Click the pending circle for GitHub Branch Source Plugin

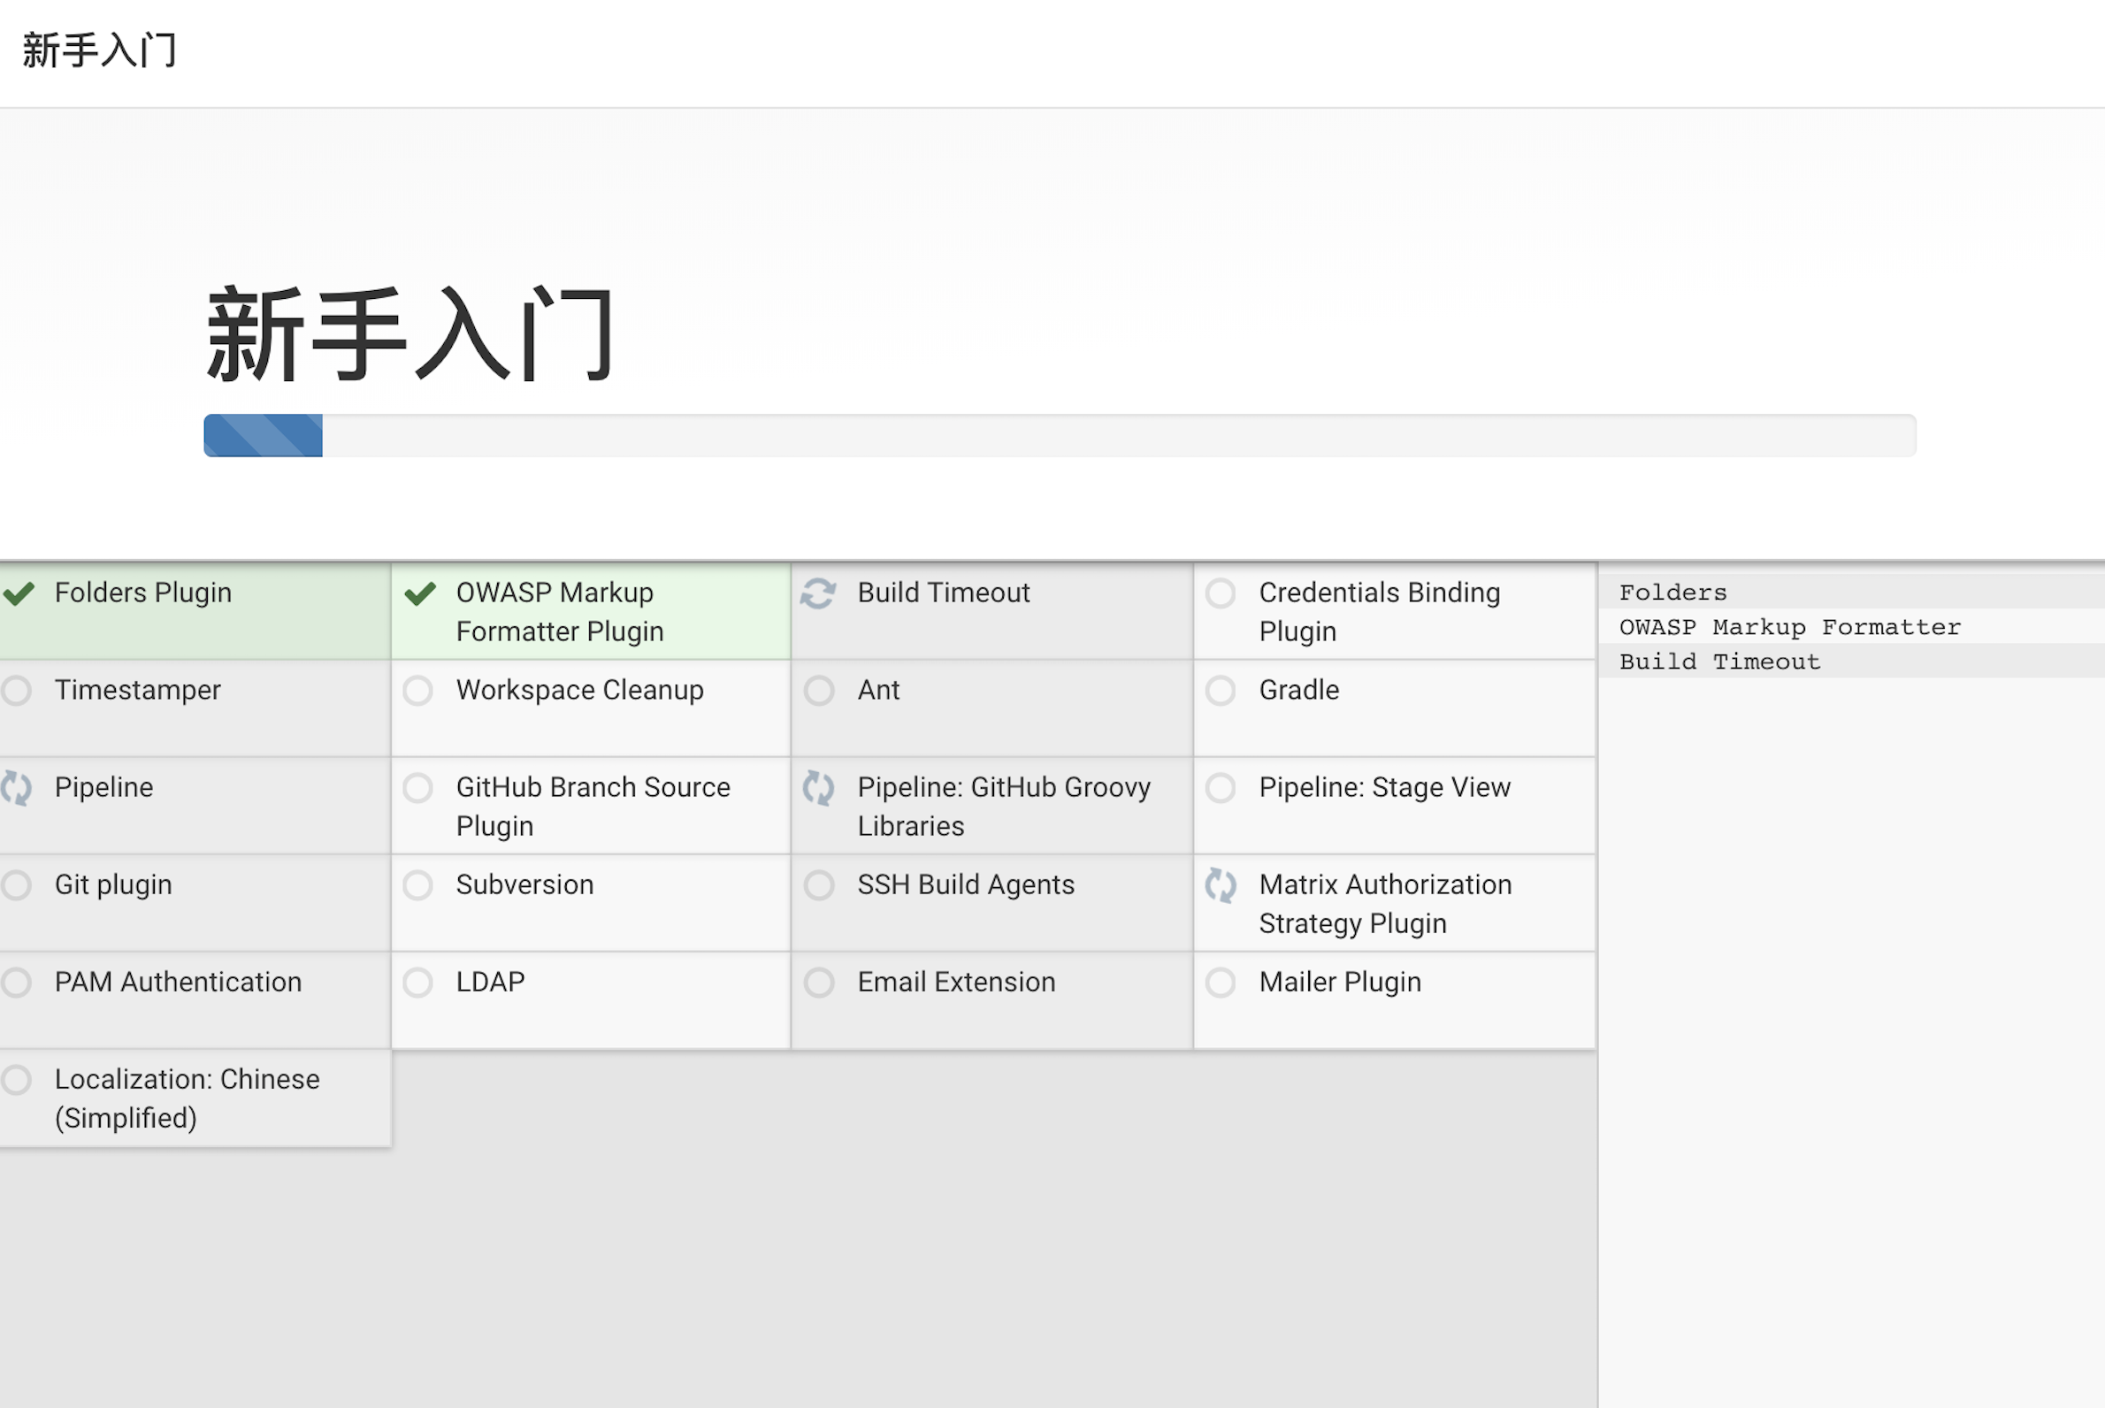(417, 788)
